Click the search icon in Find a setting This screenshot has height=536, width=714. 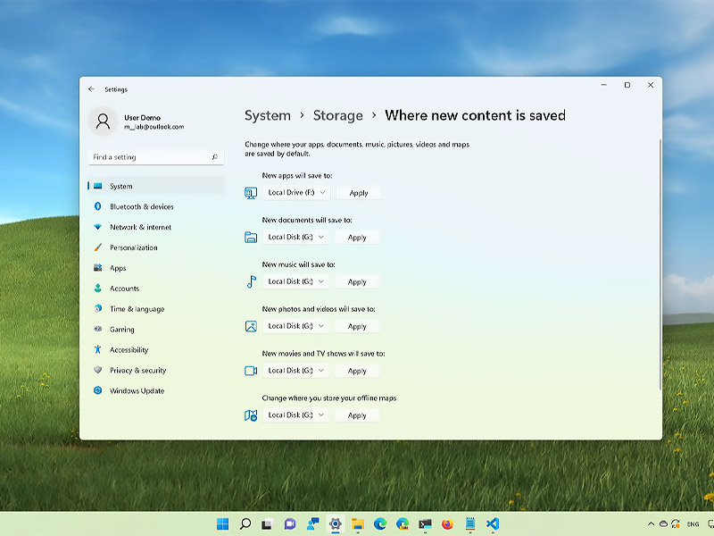click(x=214, y=157)
